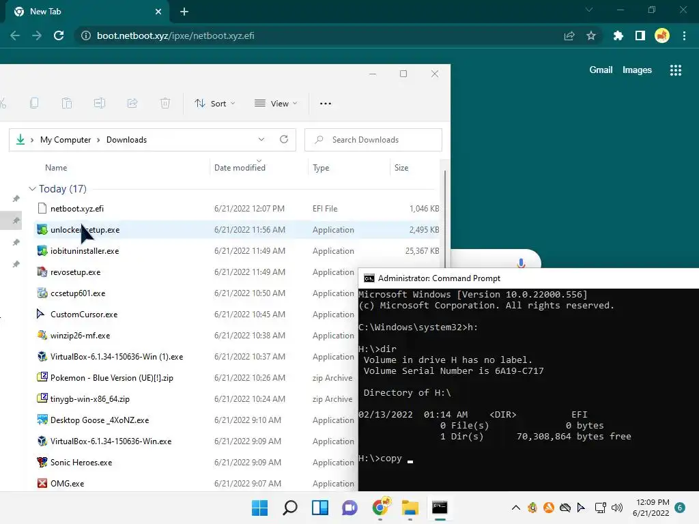Show hidden system tray icons

[x=516, y=508]
